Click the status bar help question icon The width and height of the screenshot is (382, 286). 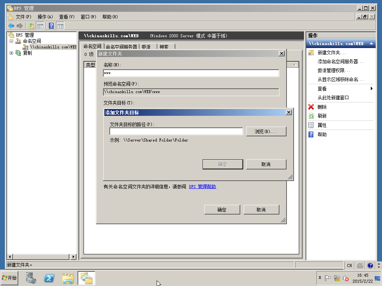(370, 265)
